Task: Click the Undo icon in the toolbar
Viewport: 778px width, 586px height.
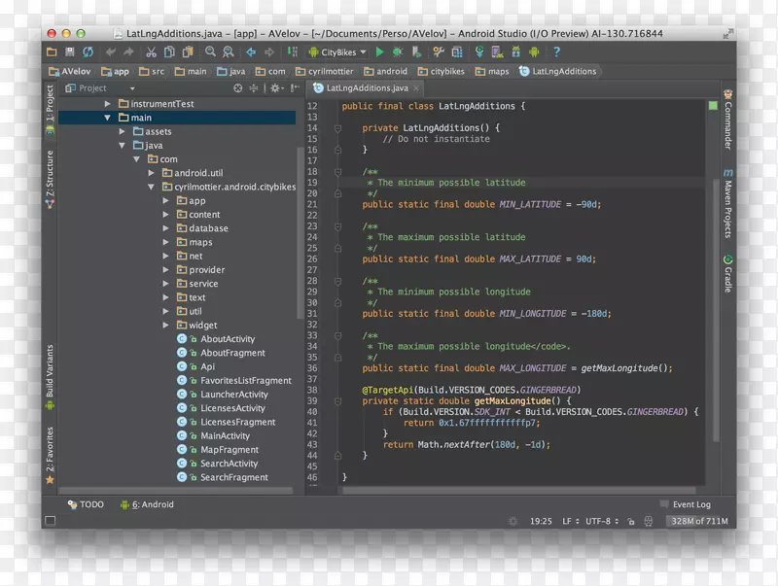Action: [110, 52]
